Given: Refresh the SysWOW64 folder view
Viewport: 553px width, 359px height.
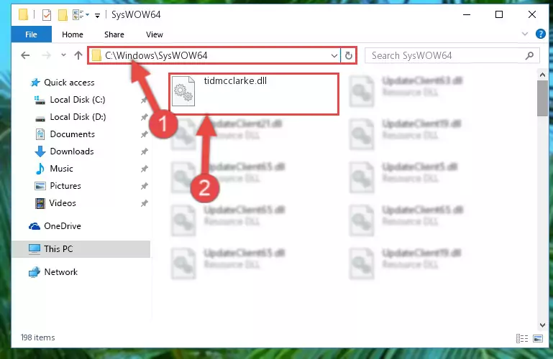Looking at the screenshot, I should 349,55.
